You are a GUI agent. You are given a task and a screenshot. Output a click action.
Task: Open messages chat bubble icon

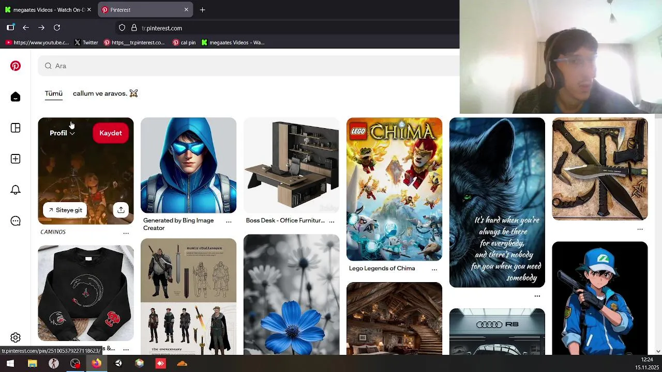[16, 221]
